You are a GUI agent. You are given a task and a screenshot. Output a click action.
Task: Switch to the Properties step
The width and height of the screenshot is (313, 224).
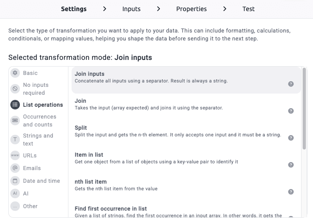pos(191,9)
